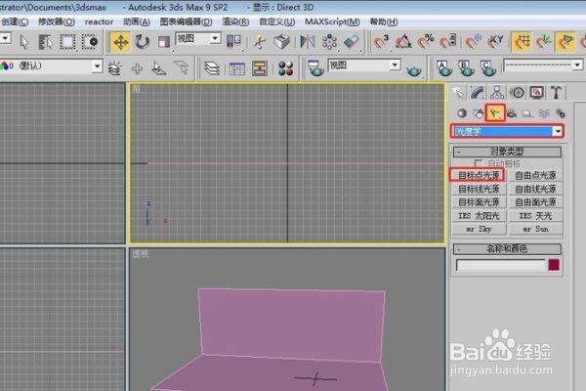Toggle snaps use axis constraints (XY)
The height and width of the screenshot is (391, 586).
point(495,42)
